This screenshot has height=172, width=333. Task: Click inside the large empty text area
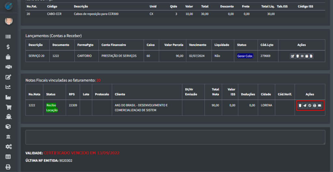[x=175, y=137]
